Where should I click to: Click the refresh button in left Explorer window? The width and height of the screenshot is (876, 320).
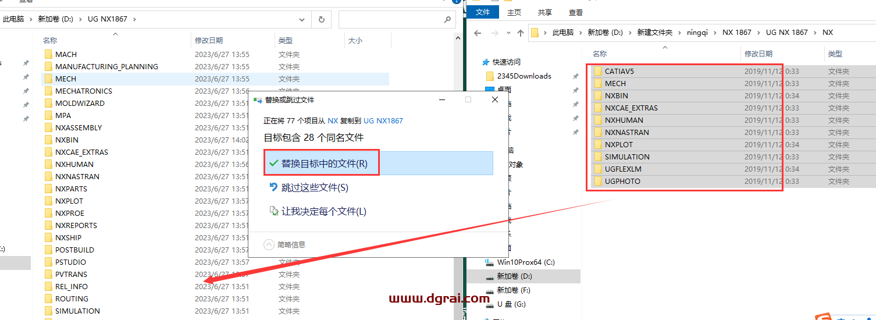click(321, 19)
